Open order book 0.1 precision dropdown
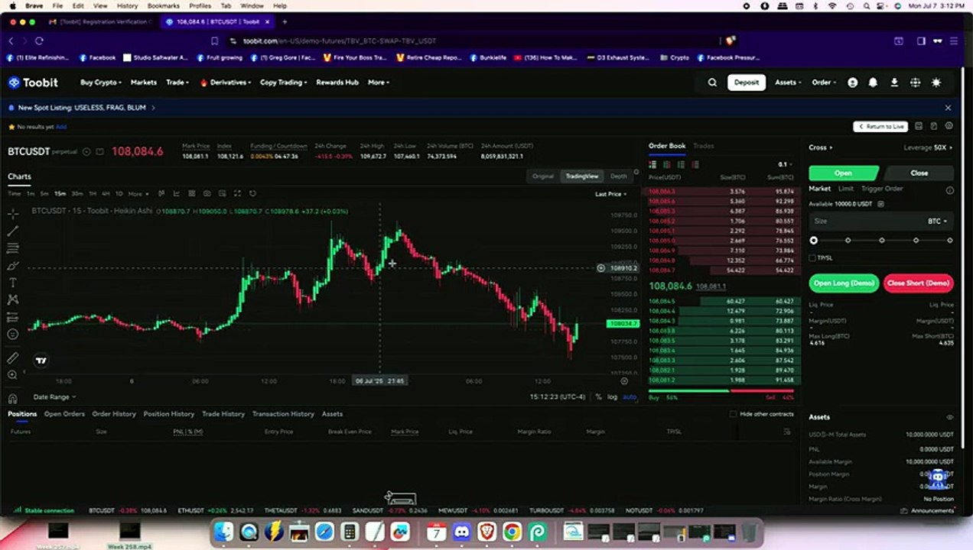Screen dimensions: 973x550 [785, 164]
